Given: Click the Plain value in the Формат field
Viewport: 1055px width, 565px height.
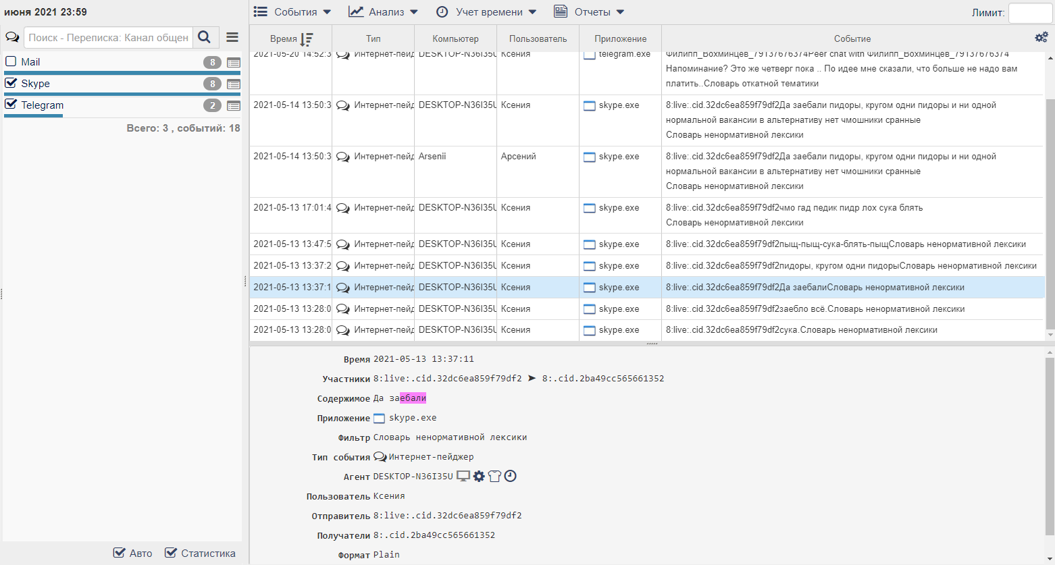Looking at the screenshot, I should (386, 555).
